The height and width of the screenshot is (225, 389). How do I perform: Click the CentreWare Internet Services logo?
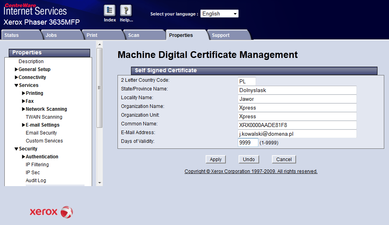pyautogui.click(x=35, y=10)
